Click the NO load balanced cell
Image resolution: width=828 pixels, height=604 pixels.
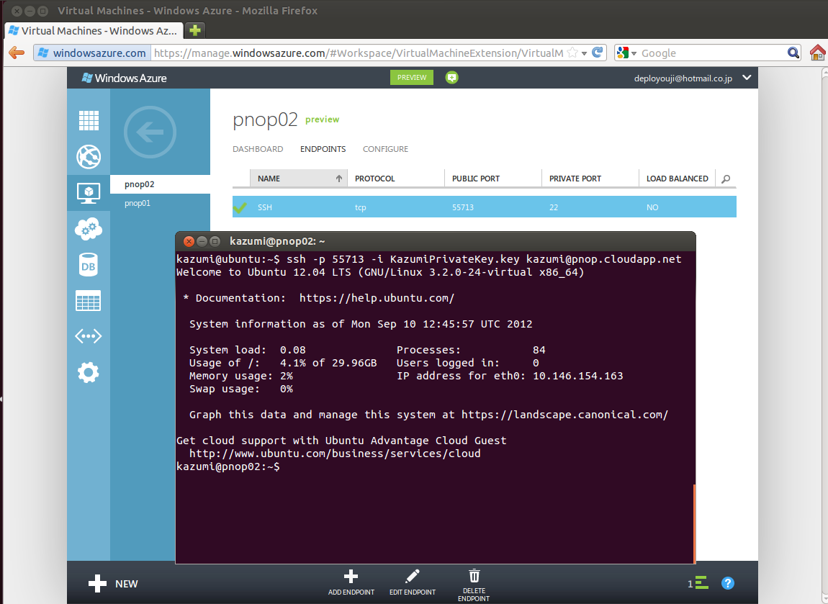652,207
